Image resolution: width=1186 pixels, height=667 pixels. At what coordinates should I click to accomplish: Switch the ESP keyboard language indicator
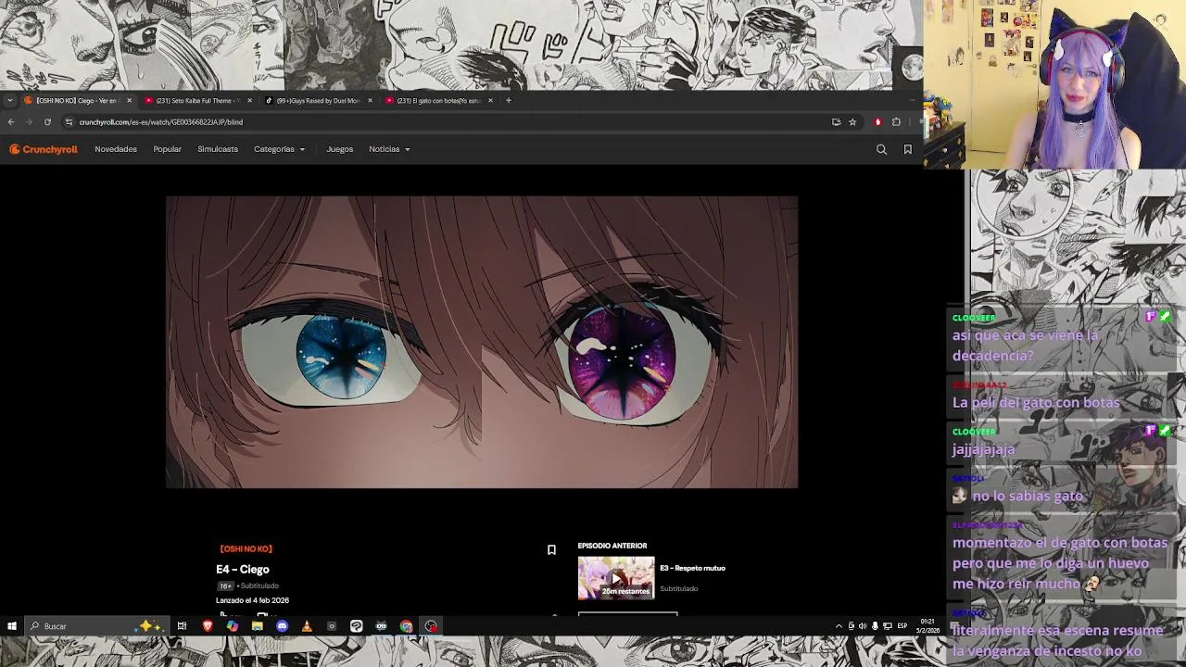click(x=902, y=626)
